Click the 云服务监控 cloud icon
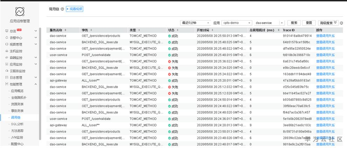 pyautogui.click(x=7, y=71)
